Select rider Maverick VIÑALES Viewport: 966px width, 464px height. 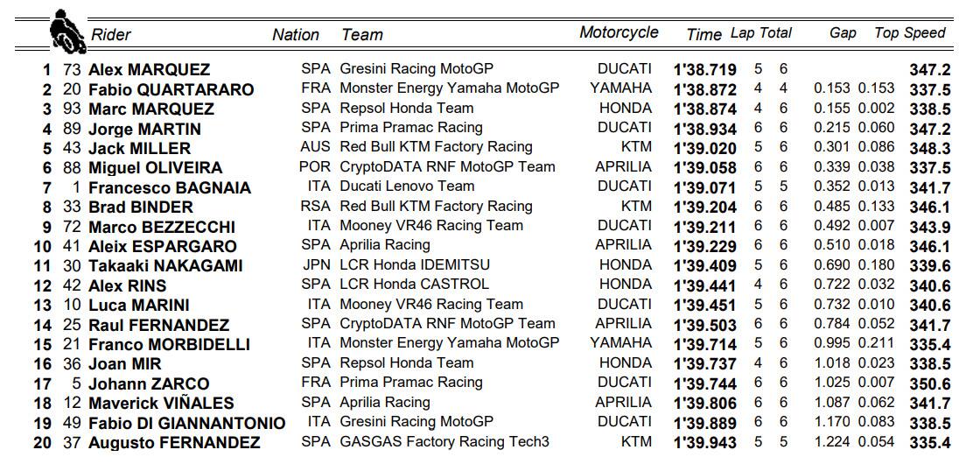[x=161, y=404]
